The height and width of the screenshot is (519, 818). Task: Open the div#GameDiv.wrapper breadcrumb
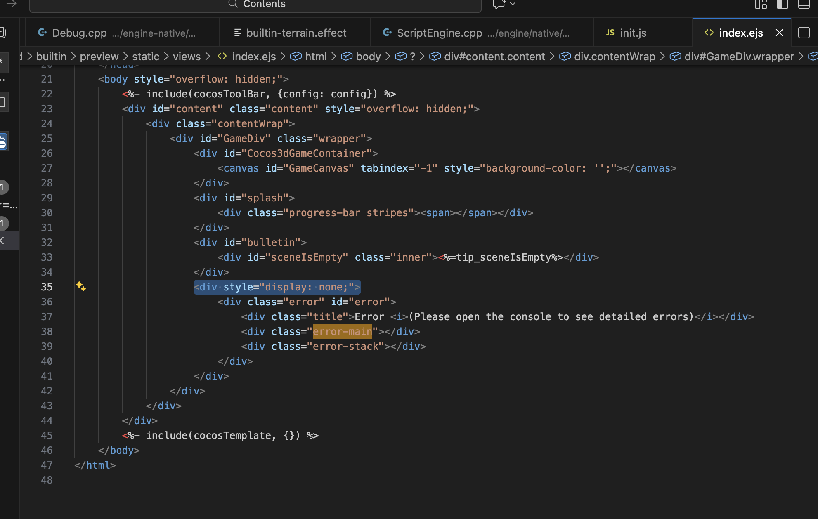(739, 57)
